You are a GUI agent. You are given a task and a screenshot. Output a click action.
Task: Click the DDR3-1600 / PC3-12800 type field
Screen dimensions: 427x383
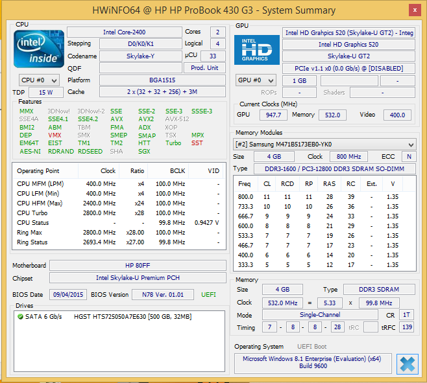click(x=335, y=169)
